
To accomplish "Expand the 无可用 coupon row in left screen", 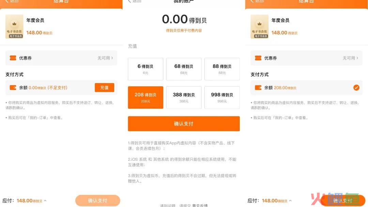I will pyautogui.click(x=105, y=58).
